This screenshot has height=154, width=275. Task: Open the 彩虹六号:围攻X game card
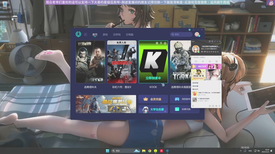(122, 62)
